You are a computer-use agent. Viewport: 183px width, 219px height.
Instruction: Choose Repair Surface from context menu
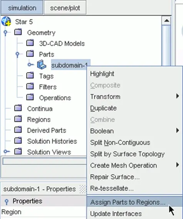pos(115,177)
